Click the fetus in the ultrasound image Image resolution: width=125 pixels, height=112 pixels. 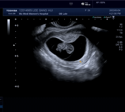[x=65, y=48]
